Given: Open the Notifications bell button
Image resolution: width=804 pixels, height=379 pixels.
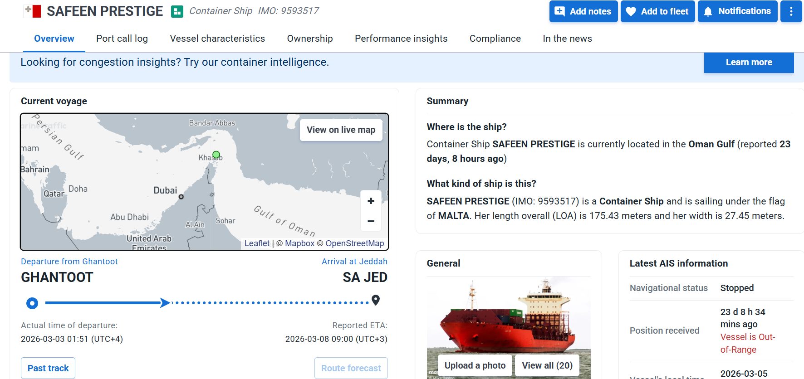Looking at the screenshot, I should (737, 11).
